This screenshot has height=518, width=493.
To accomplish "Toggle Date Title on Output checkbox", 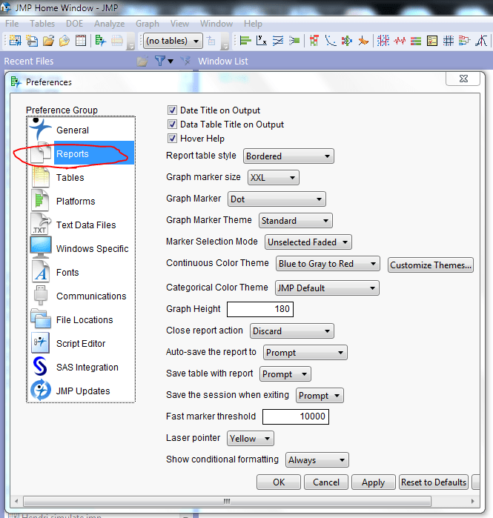I will 172,110.
